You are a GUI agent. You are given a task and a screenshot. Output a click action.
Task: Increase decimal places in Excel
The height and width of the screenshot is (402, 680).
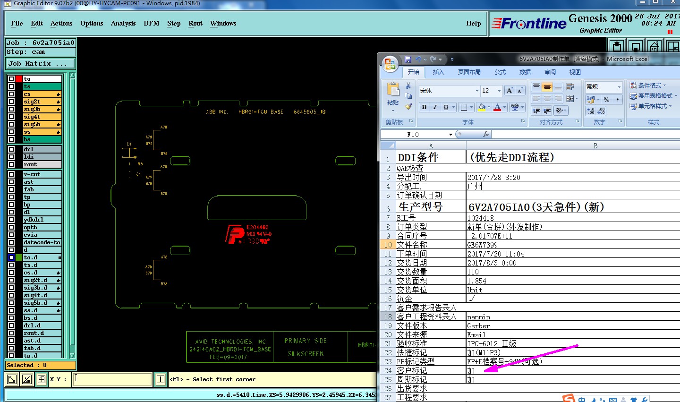591,111
